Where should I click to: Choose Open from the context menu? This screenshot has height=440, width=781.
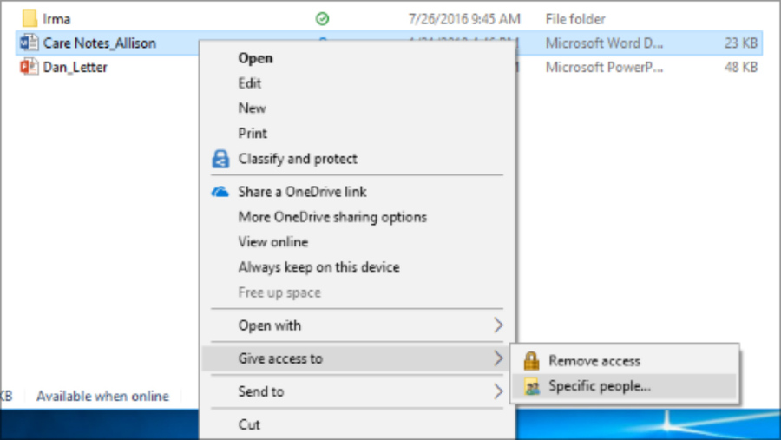point(255,58)
